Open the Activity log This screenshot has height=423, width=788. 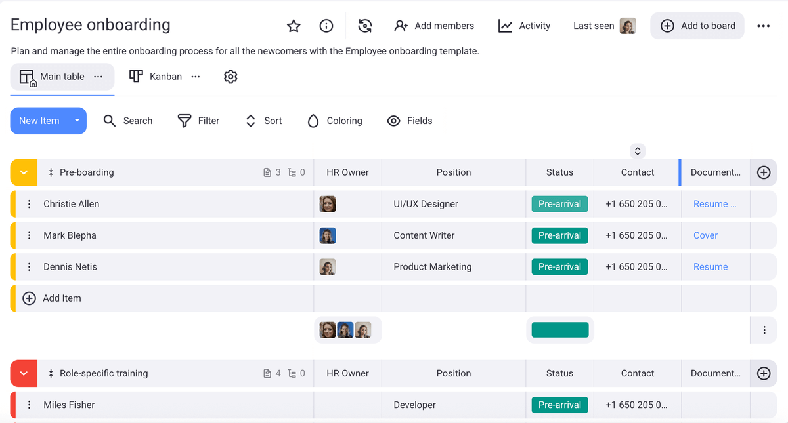click(x=524, y=26)
